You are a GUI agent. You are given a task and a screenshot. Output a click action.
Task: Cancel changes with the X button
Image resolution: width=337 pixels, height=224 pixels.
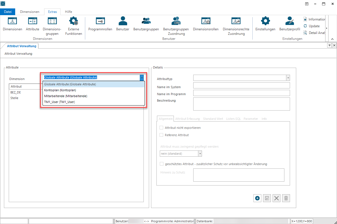coord(277,198)
